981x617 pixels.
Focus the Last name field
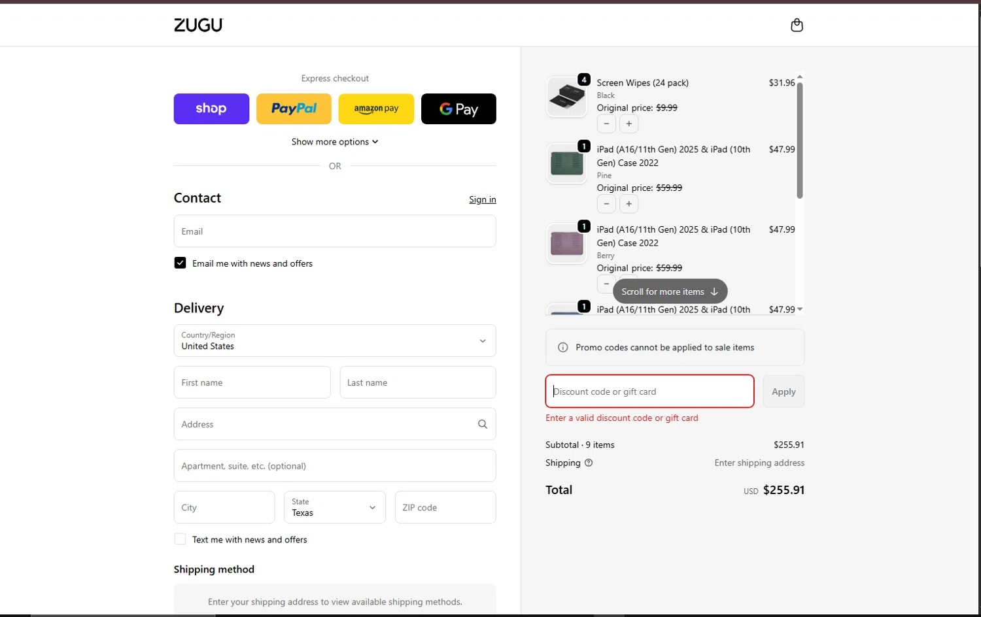tap(418, 382)
